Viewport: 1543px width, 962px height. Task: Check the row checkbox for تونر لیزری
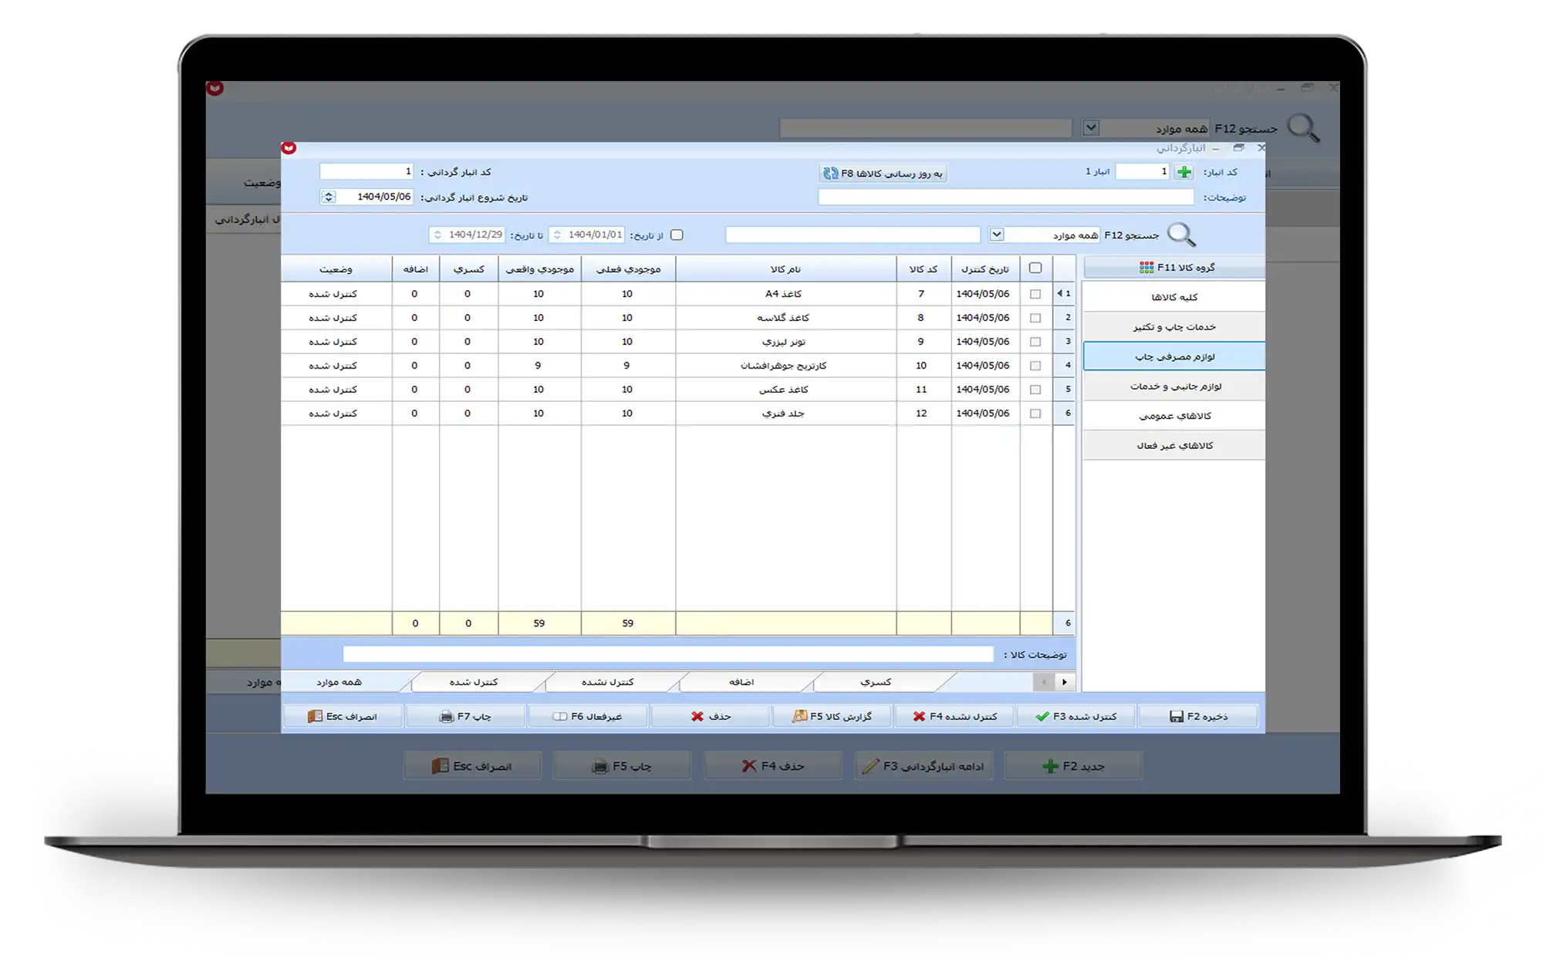point(1035,342)
